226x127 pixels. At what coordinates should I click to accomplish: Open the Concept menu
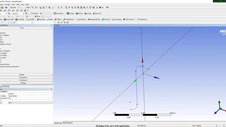(7, 5)
